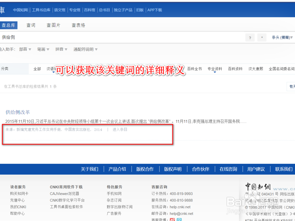Image resolution: width=295 pixels, height=221 pixels.
Task: Open 合作伙伴 footer link
Action: 201,169
